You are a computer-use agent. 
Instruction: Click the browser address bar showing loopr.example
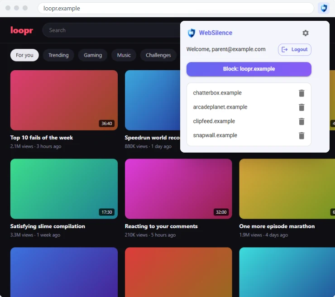(x=176, y=8)
